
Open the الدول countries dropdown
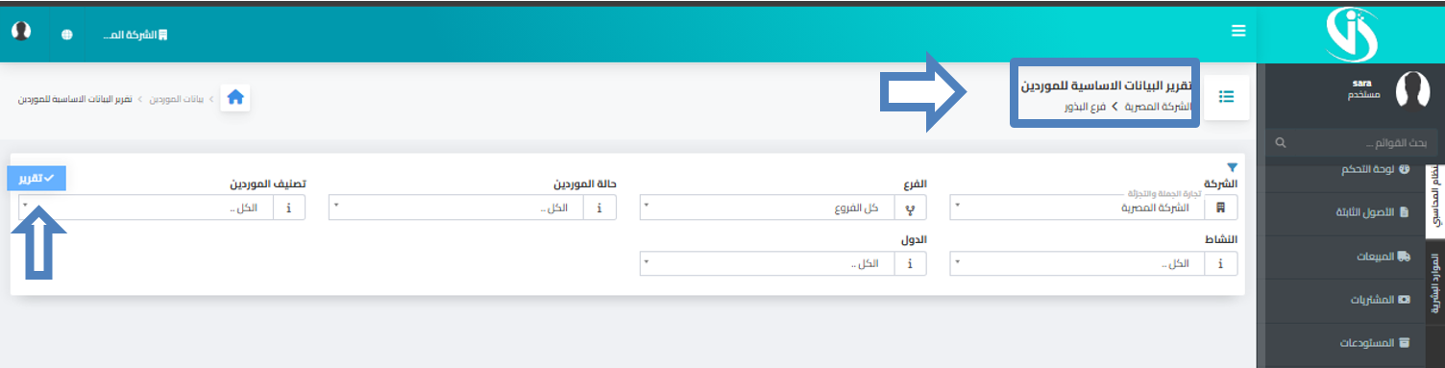click(x=768, y=263)
